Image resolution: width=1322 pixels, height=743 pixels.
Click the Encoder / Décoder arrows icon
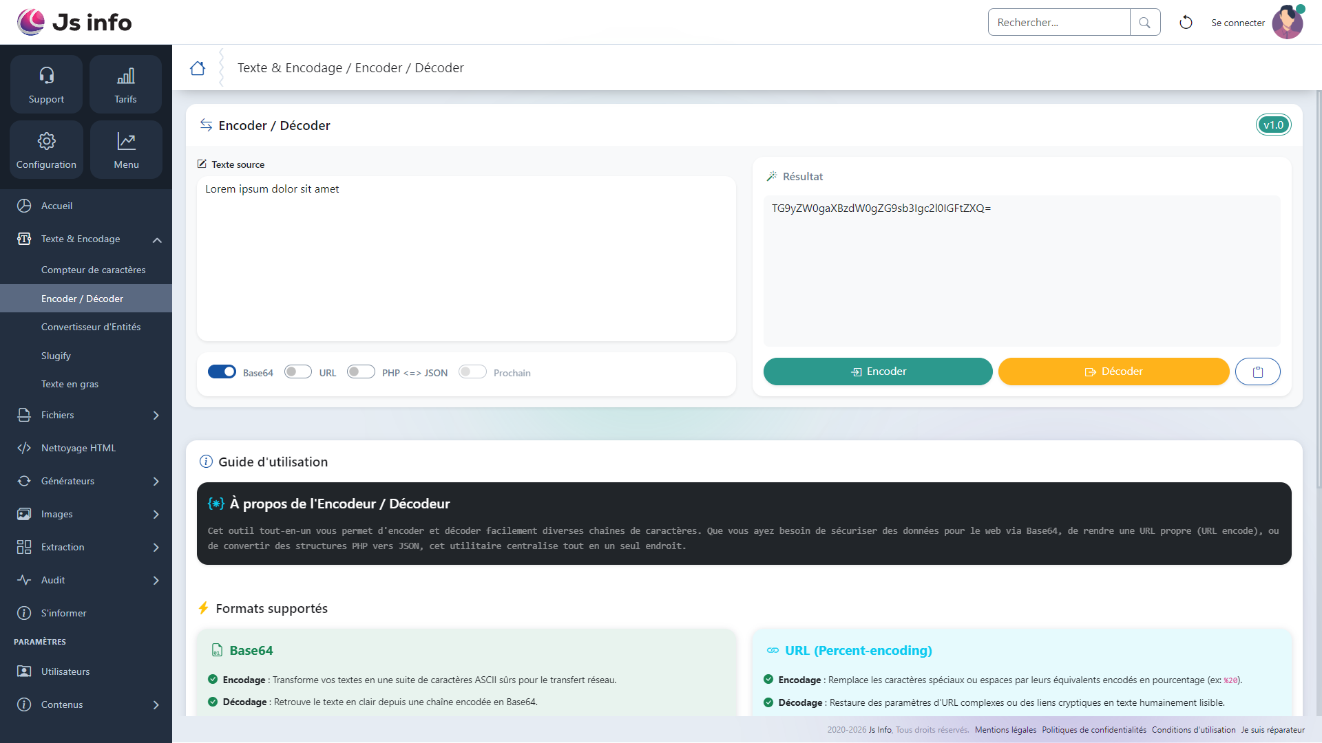(206, 125)
